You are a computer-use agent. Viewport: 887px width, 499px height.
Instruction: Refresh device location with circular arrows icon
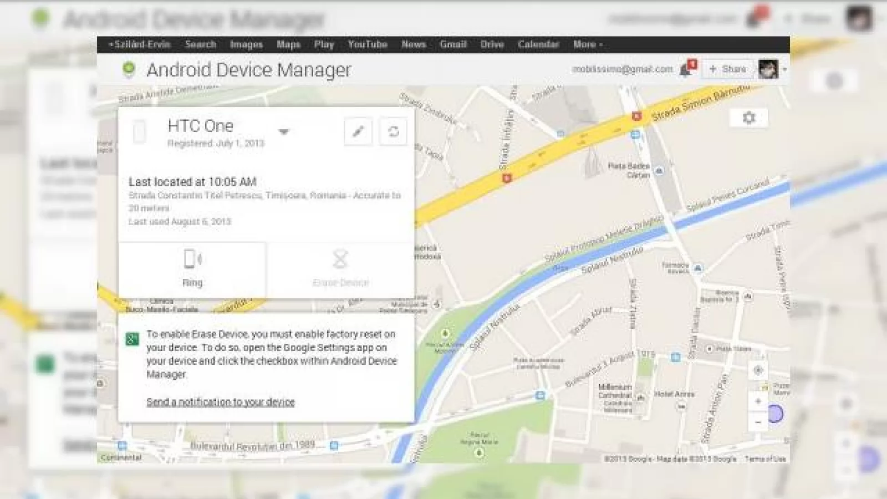click(394, 131)
